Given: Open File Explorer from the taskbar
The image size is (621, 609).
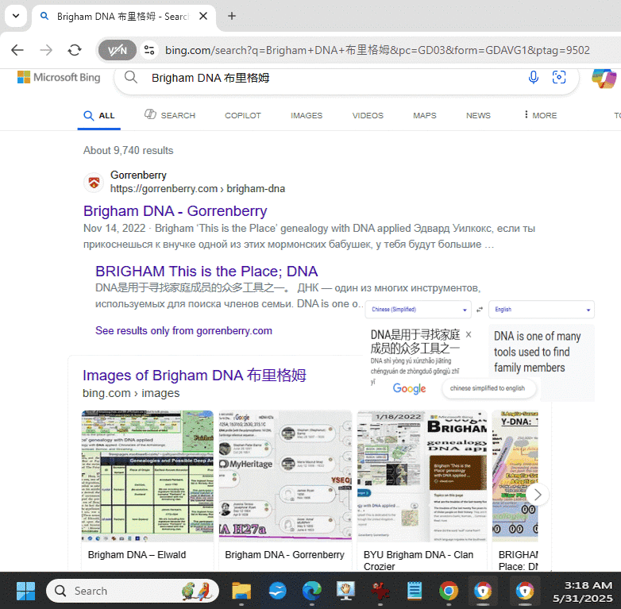Looking at the screenshot, I should point(241,591).
